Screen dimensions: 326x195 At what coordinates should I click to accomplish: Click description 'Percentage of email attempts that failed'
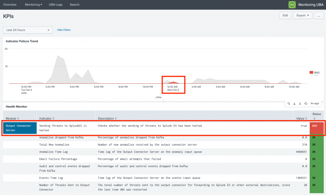129,159
